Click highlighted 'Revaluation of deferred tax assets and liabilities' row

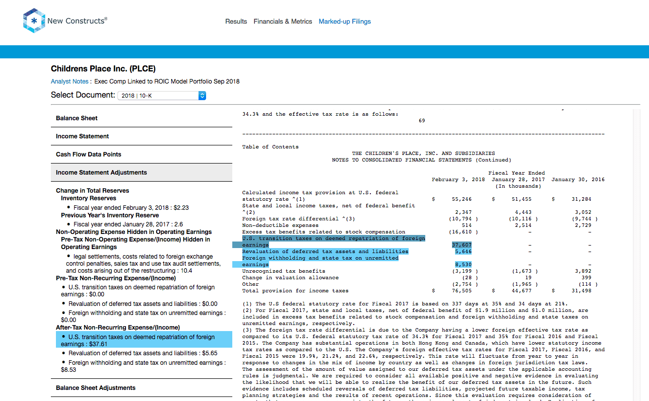(x=326, y=252)
